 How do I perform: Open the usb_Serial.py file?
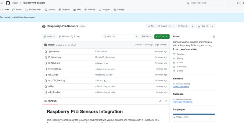(54, 92)
